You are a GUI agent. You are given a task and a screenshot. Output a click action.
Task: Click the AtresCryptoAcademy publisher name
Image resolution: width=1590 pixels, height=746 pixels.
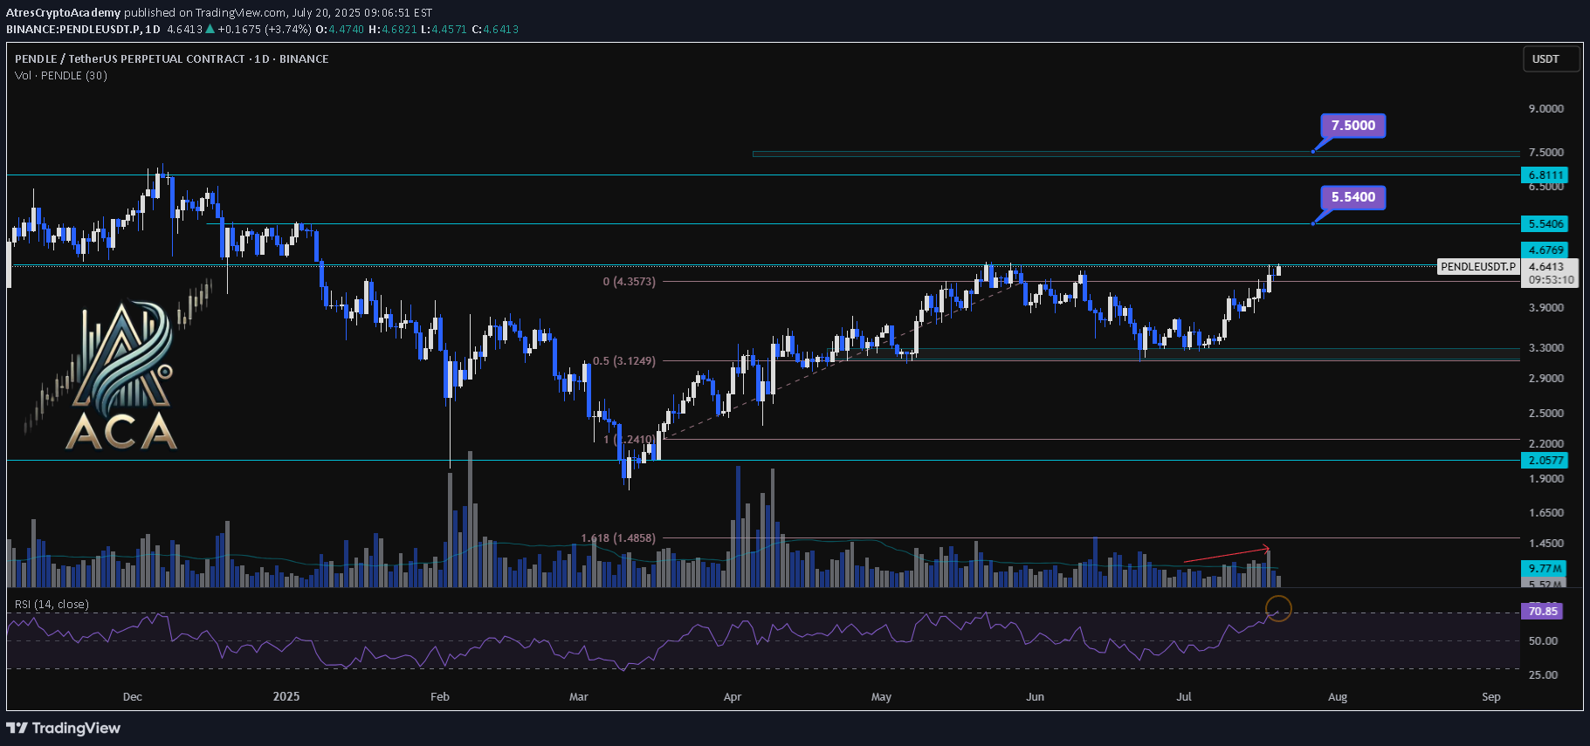pyautogui.click(x=63, y=13)
